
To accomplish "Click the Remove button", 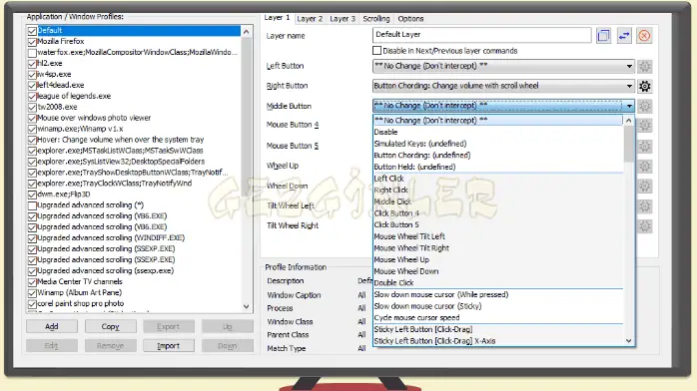I will pos(110,346).
